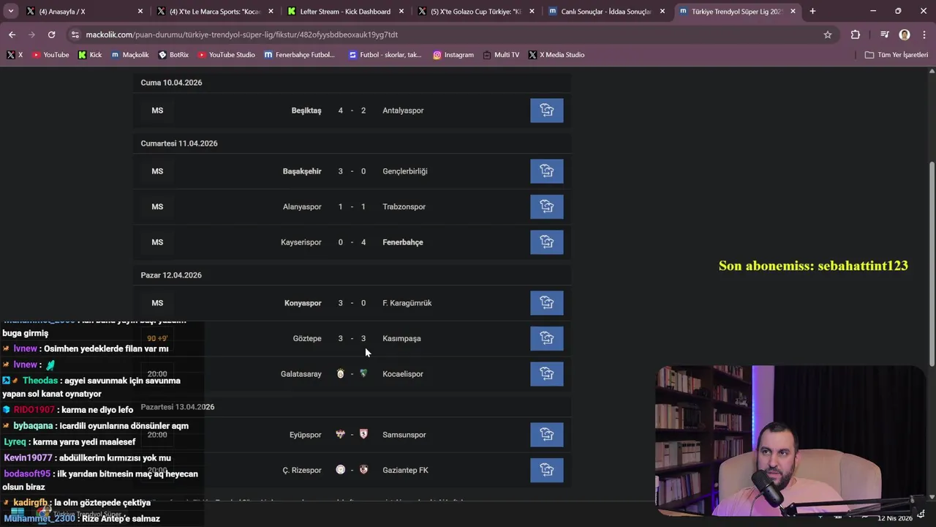Bookmark this page with star icon
The height and width of the screenshot is (527, 936).
point(828,34)
